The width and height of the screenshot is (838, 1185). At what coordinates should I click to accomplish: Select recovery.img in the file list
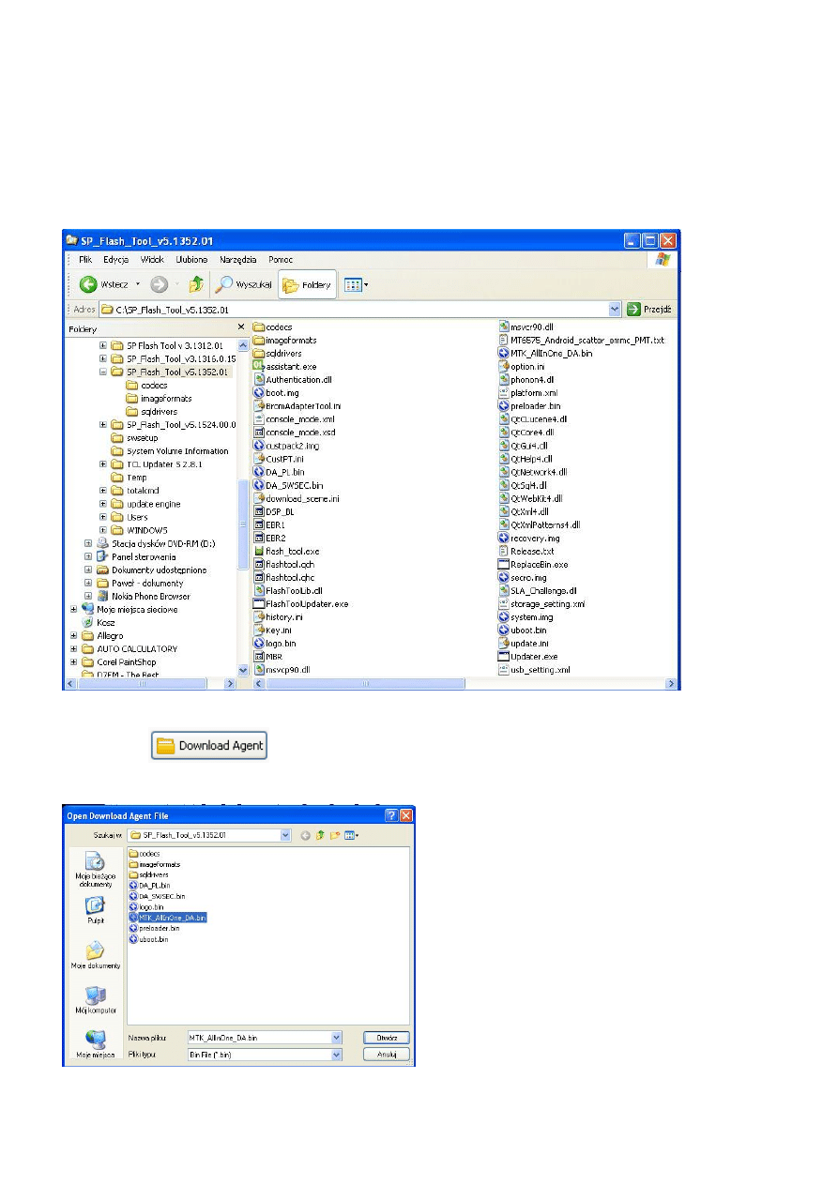point(534,538)
